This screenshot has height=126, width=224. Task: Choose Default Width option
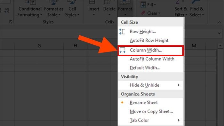coord(150,68)
